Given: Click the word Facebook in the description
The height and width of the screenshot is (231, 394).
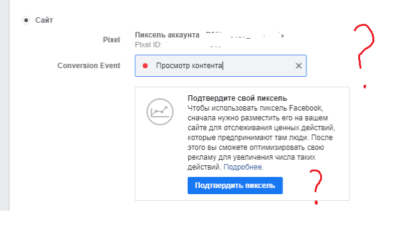Looking at the screenshot, I should click(305, 108).
